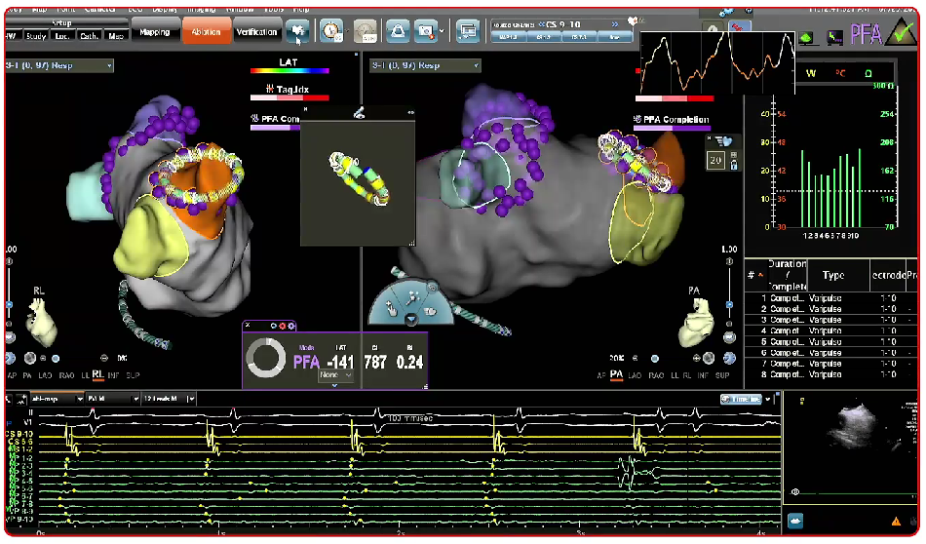Viewport: 926px width, 544px height.
Task: Select the RL view in left map
Action: coord(97,374)
